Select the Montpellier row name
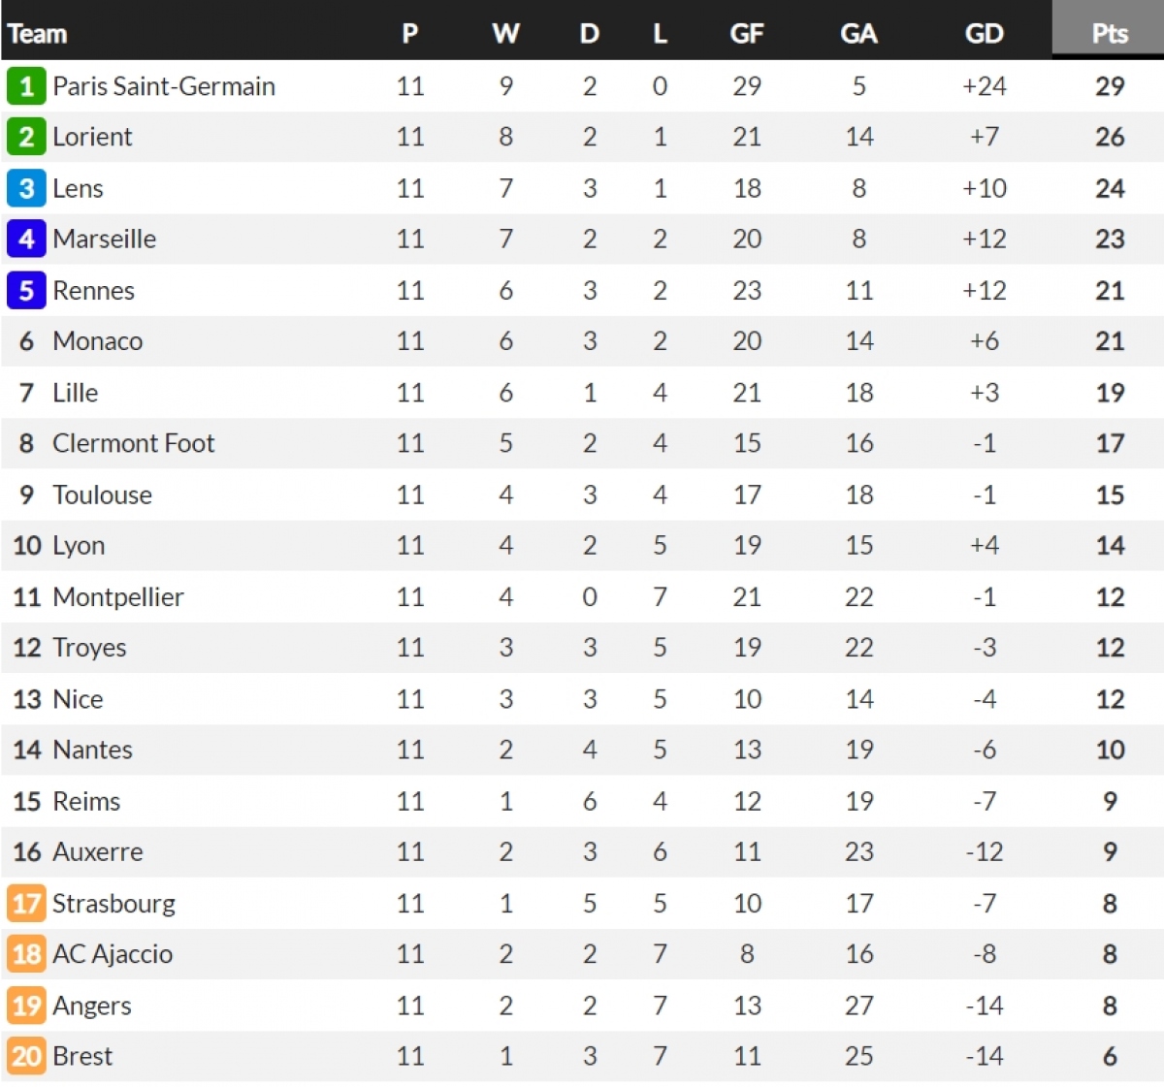This screenshot has height=1087, width=1164. click(118, 597)
